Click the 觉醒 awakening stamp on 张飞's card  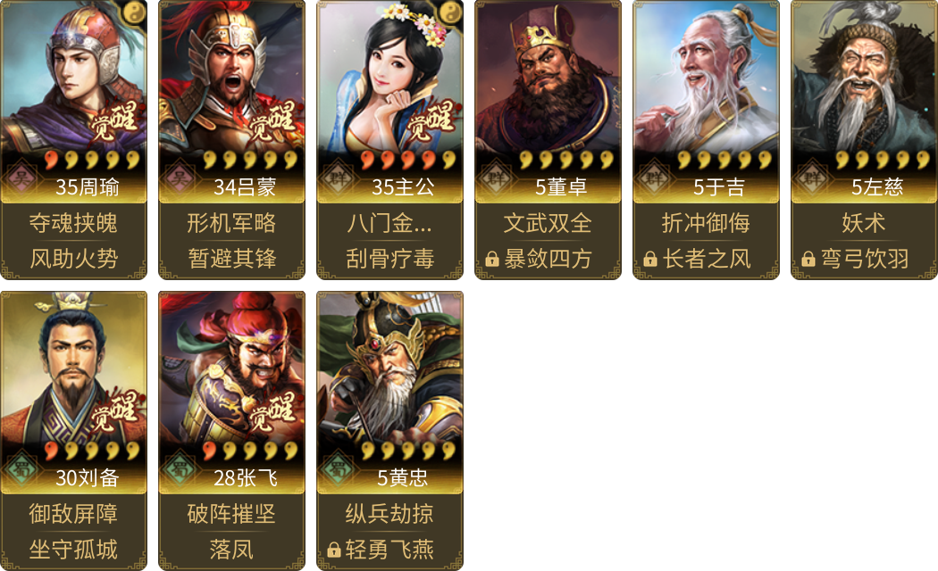point(272,412)
